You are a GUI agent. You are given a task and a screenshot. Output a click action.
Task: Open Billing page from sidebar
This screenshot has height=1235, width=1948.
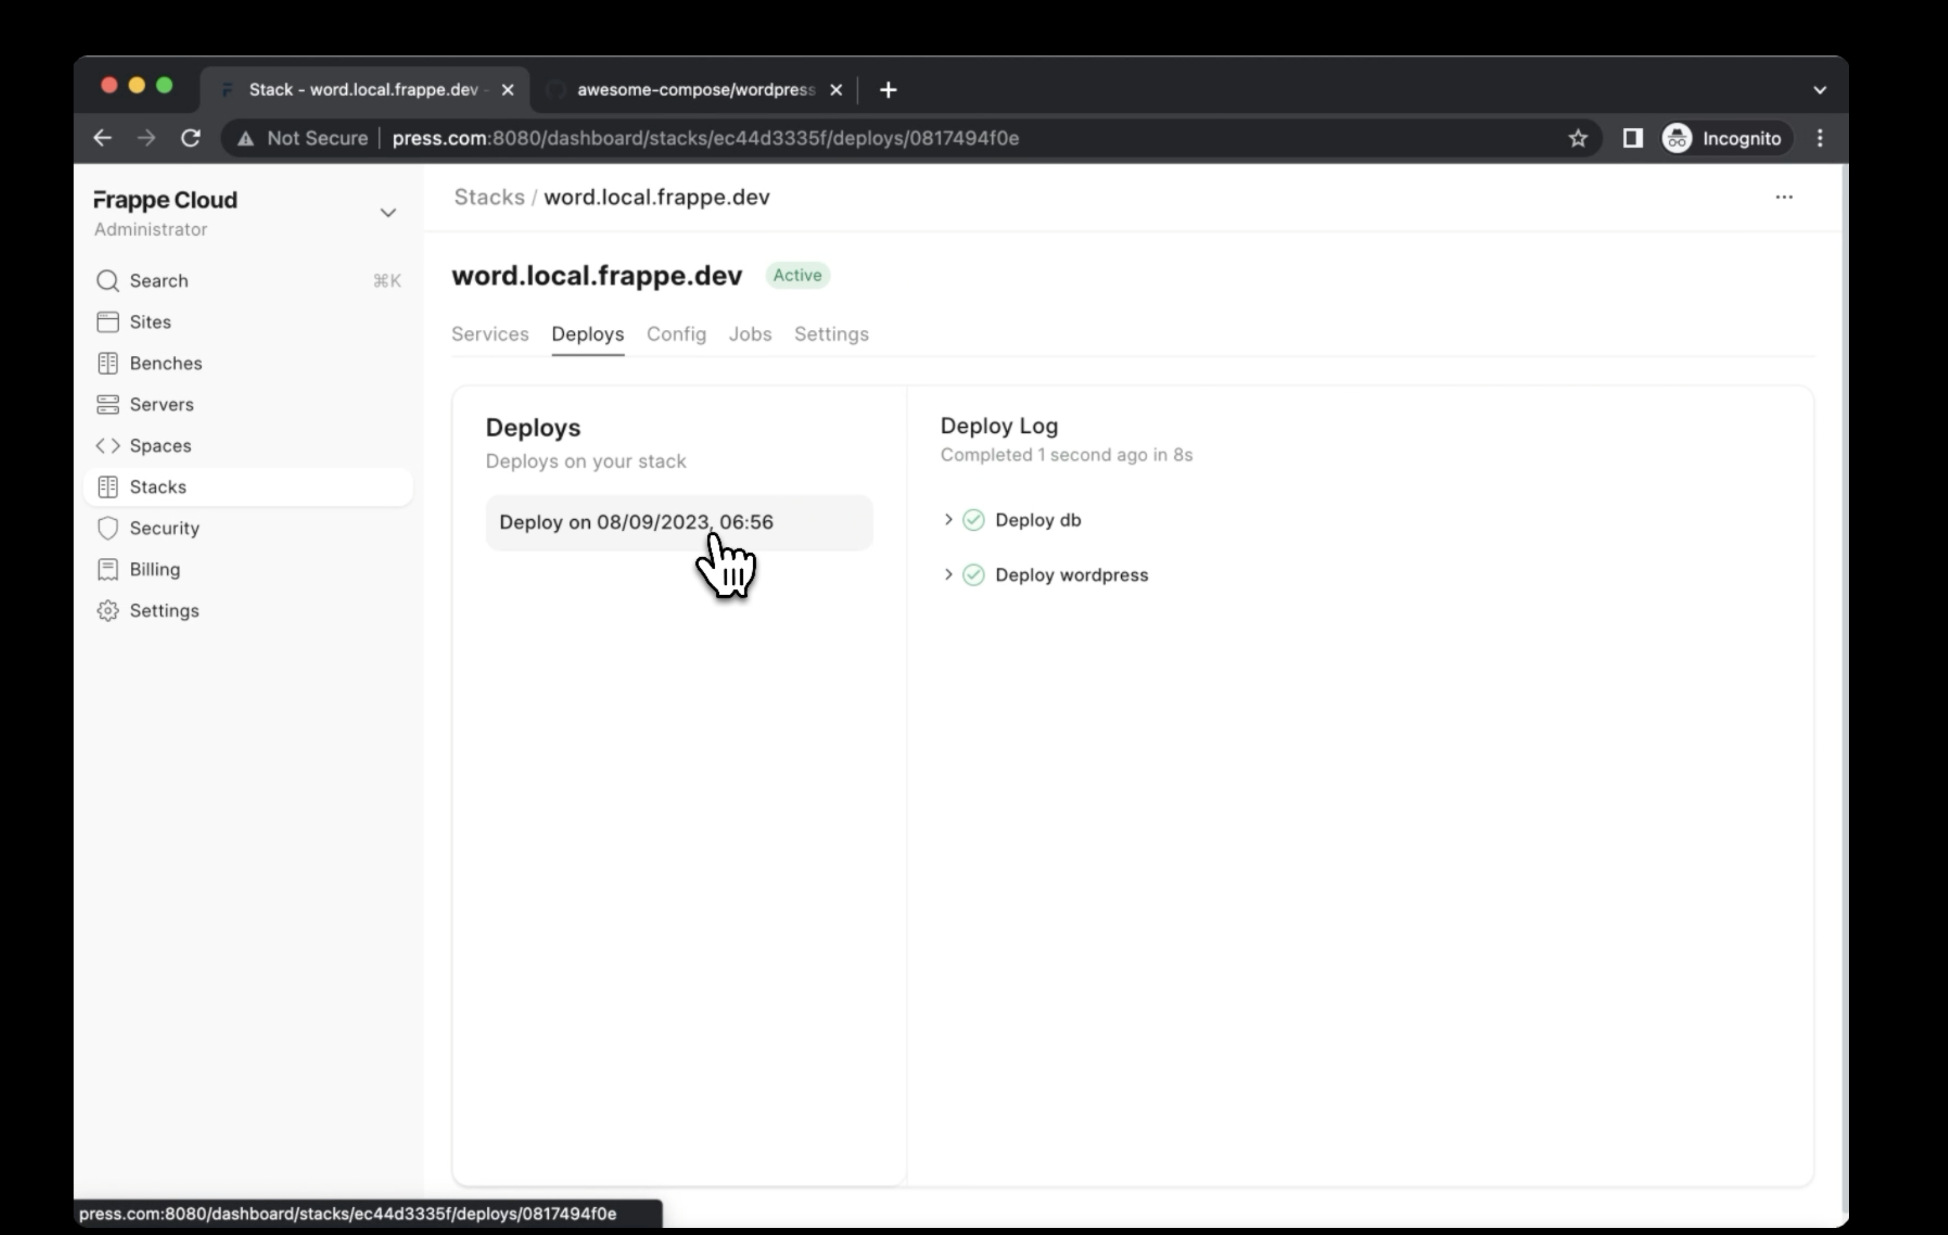click(x=247, y=569)
